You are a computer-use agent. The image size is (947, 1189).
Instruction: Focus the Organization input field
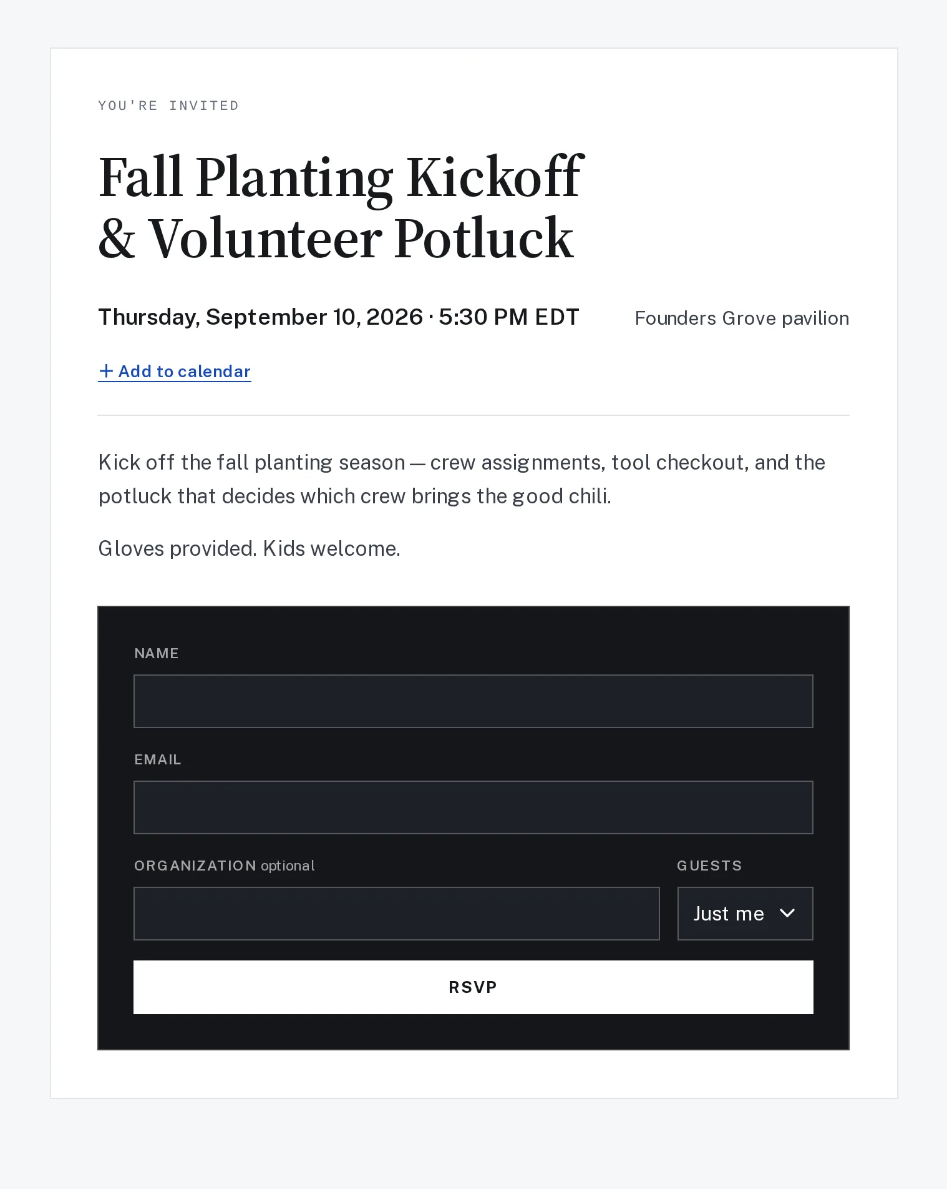pos(396,914)
